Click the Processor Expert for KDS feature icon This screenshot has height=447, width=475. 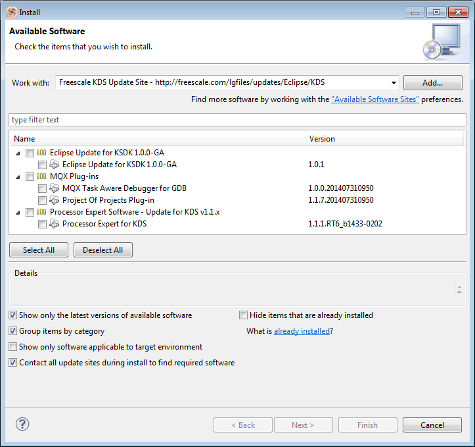55,224
